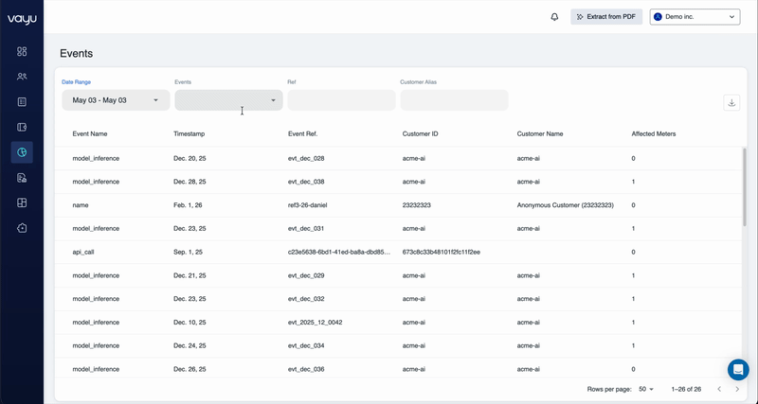Open the customers people icon in the sidebar
This screenshot has width=758, height=404.
click(22, 77)
